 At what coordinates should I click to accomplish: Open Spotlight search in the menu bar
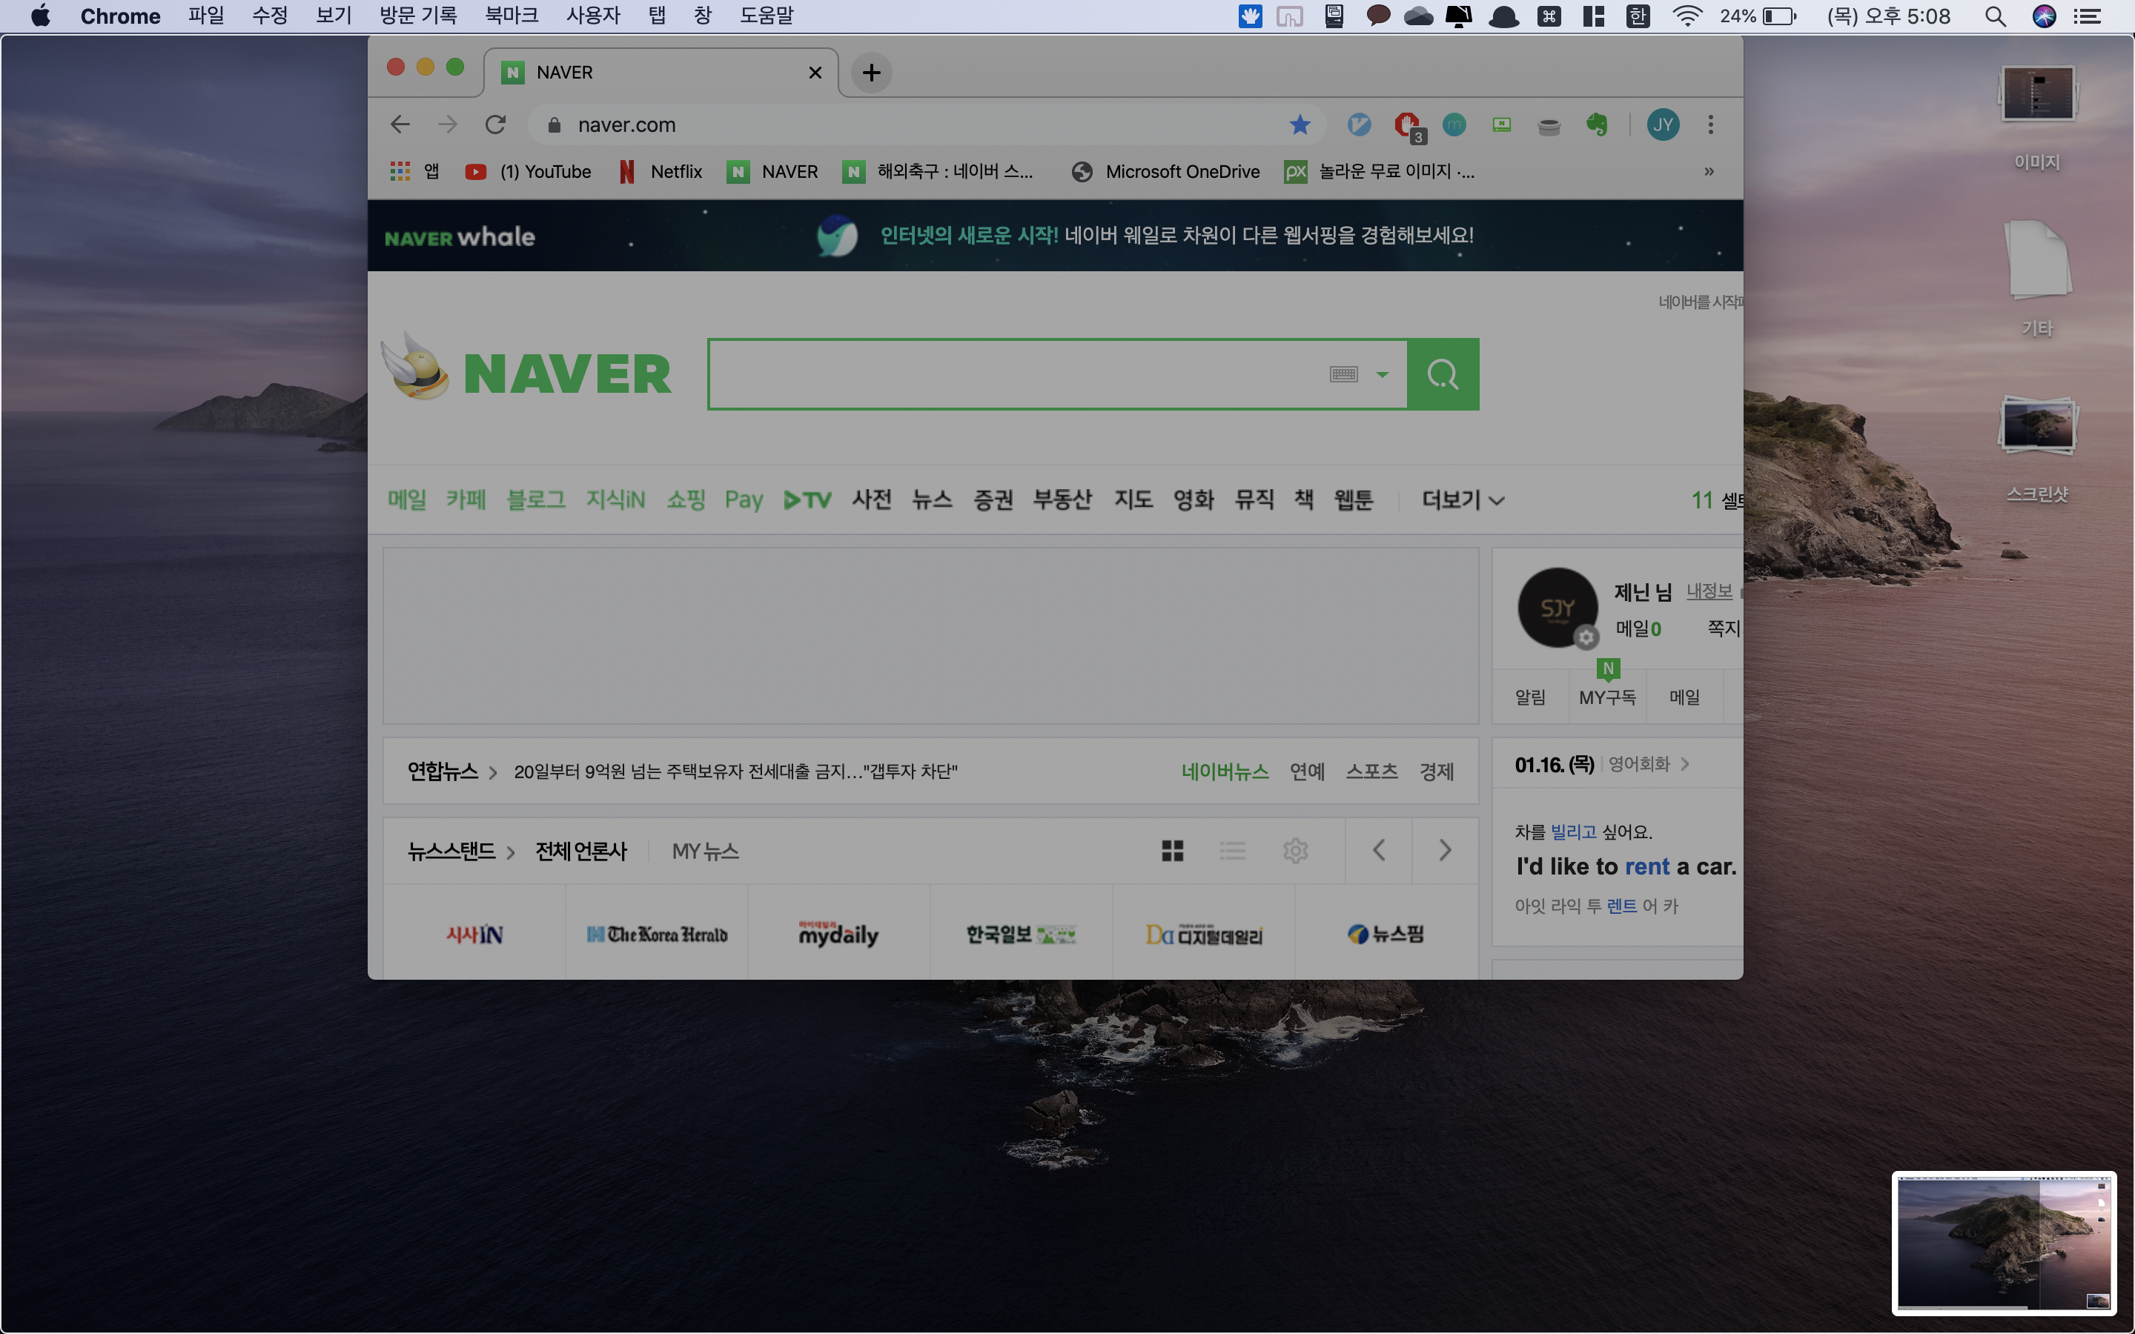click(1996, 16)
